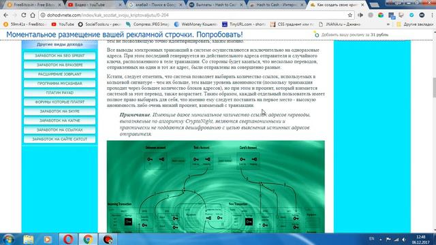Image resolution: width=436 pixels, height=245 pixels.
Task: Switch to the Hash to Cash - Интер tab
Action: point(276,5)
